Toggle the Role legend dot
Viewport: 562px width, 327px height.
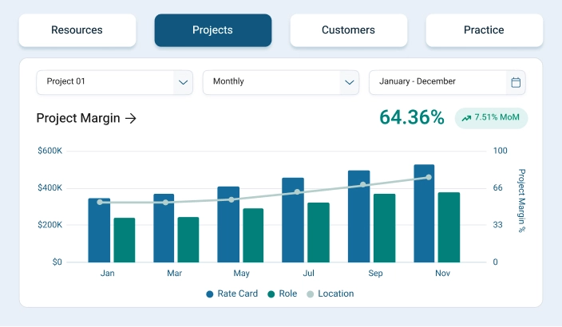point(271,294)
